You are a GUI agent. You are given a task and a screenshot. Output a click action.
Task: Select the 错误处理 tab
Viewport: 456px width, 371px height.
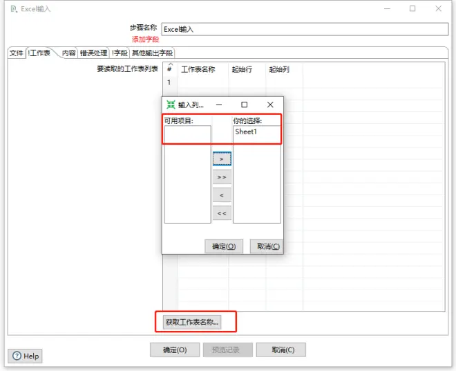(x=93, y=53)
